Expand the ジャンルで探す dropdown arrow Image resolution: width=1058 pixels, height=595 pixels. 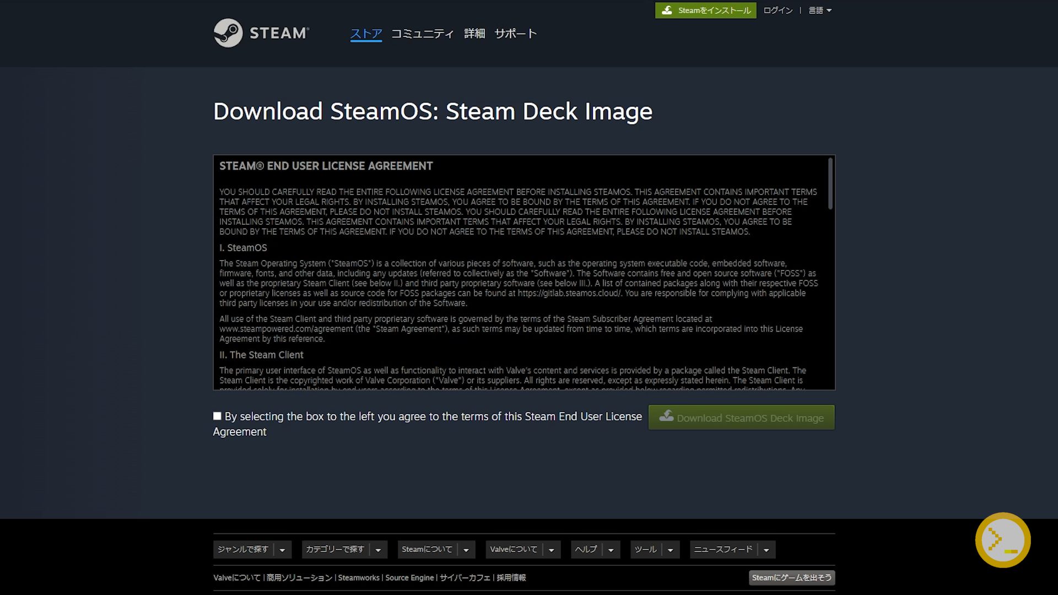pyautogui.click(x=282, y=550)
